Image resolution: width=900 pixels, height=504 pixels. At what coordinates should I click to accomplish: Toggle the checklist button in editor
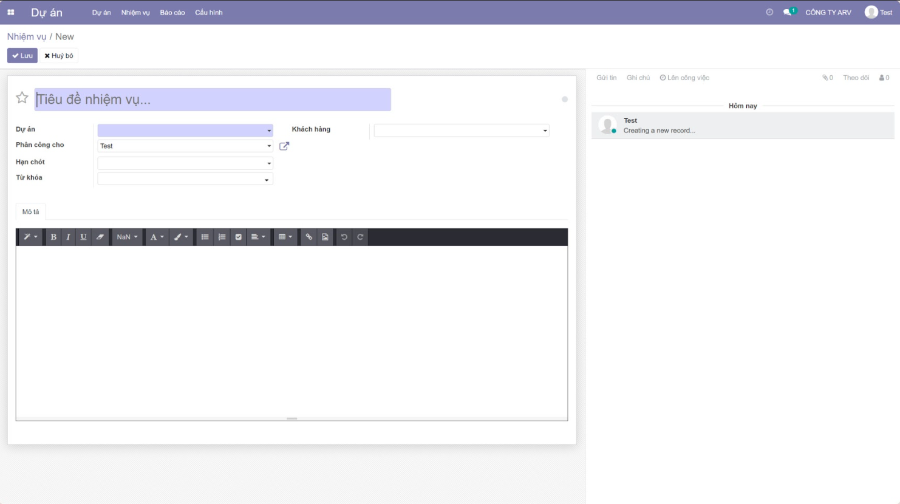239,237
